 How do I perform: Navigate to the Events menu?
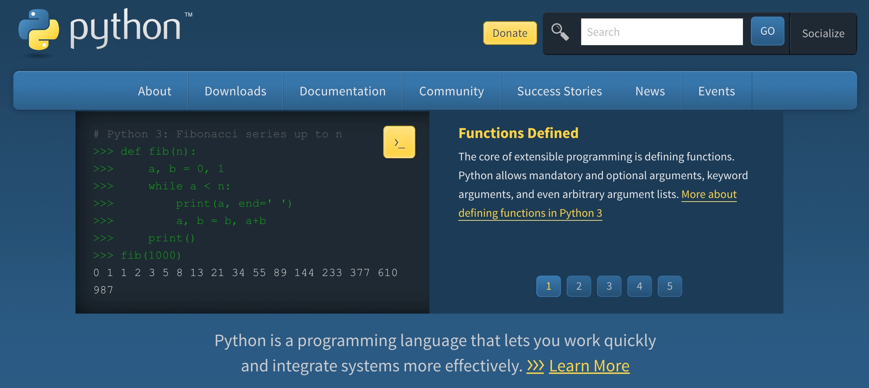[x=716, y=91]
